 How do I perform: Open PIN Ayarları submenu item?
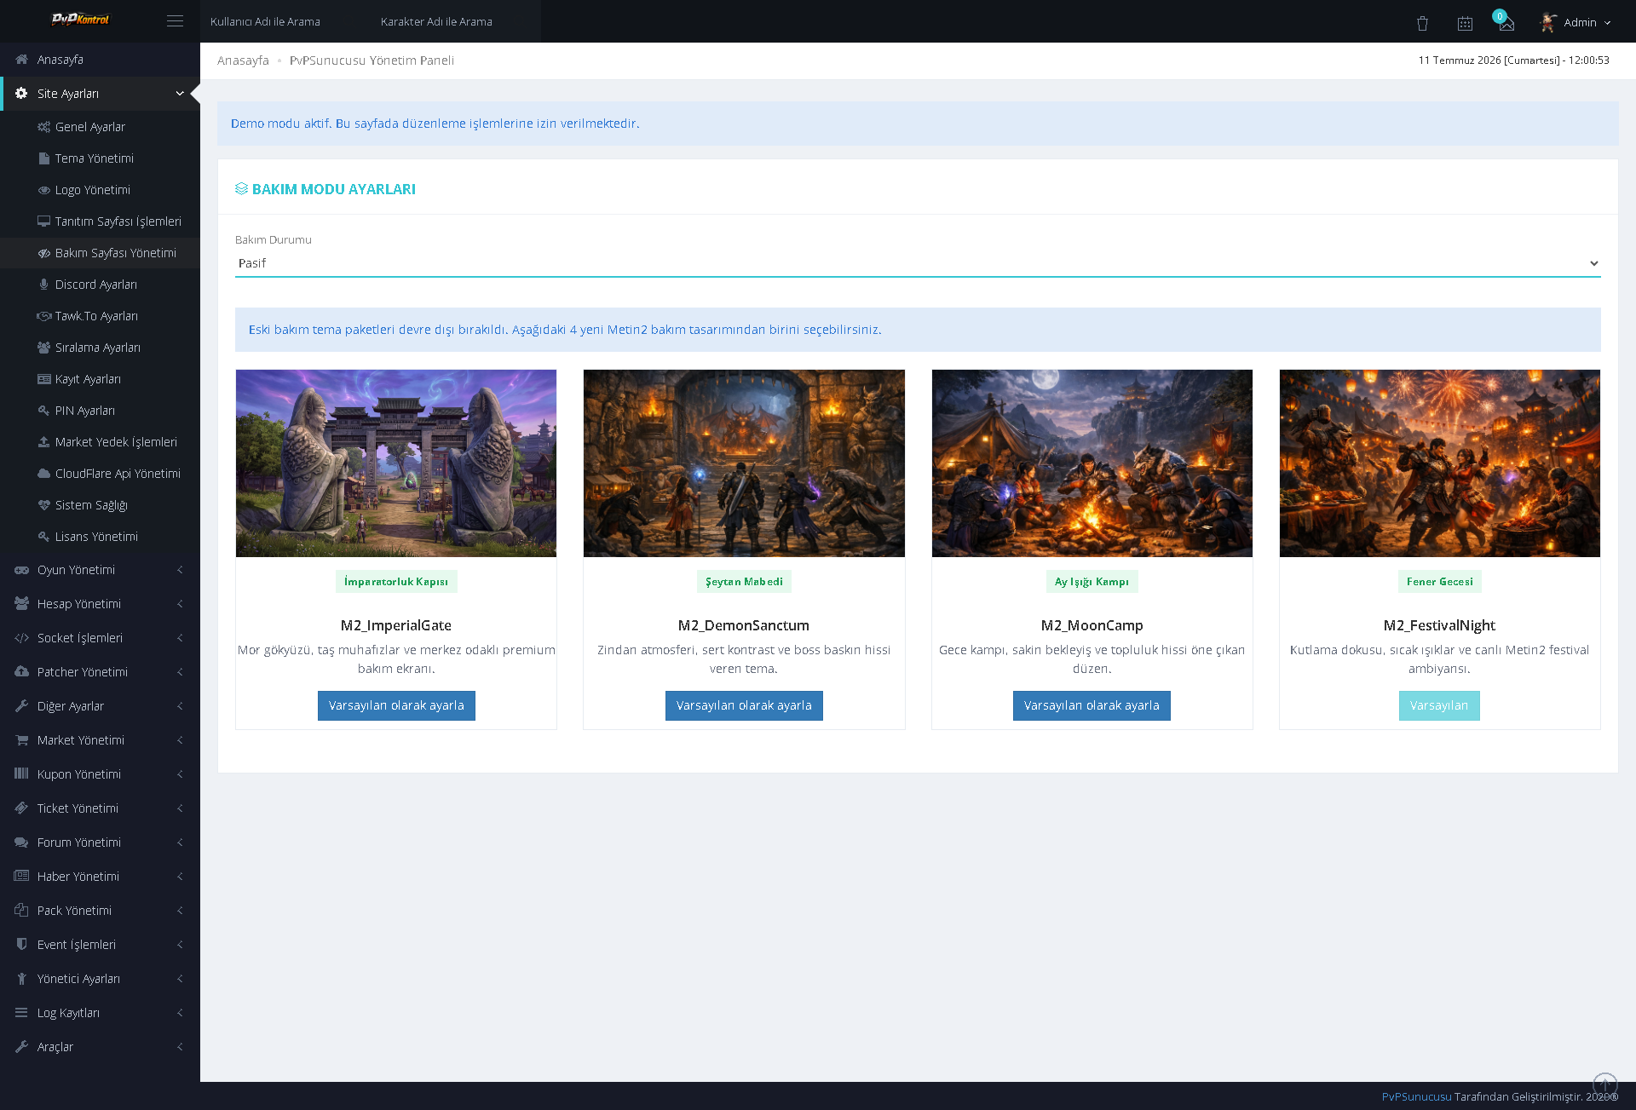[x=100, y=411]
